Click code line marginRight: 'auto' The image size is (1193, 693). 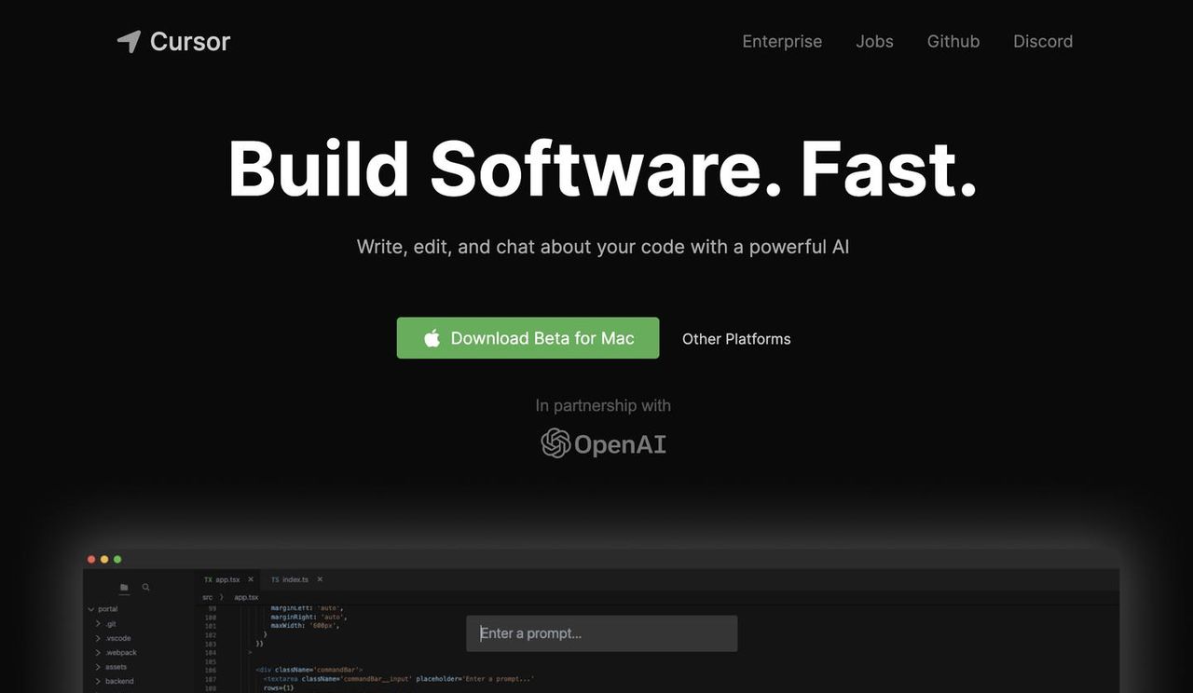[309, 617]
